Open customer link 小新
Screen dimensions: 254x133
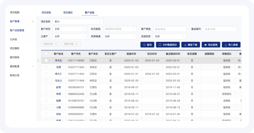tap(59, 107)
